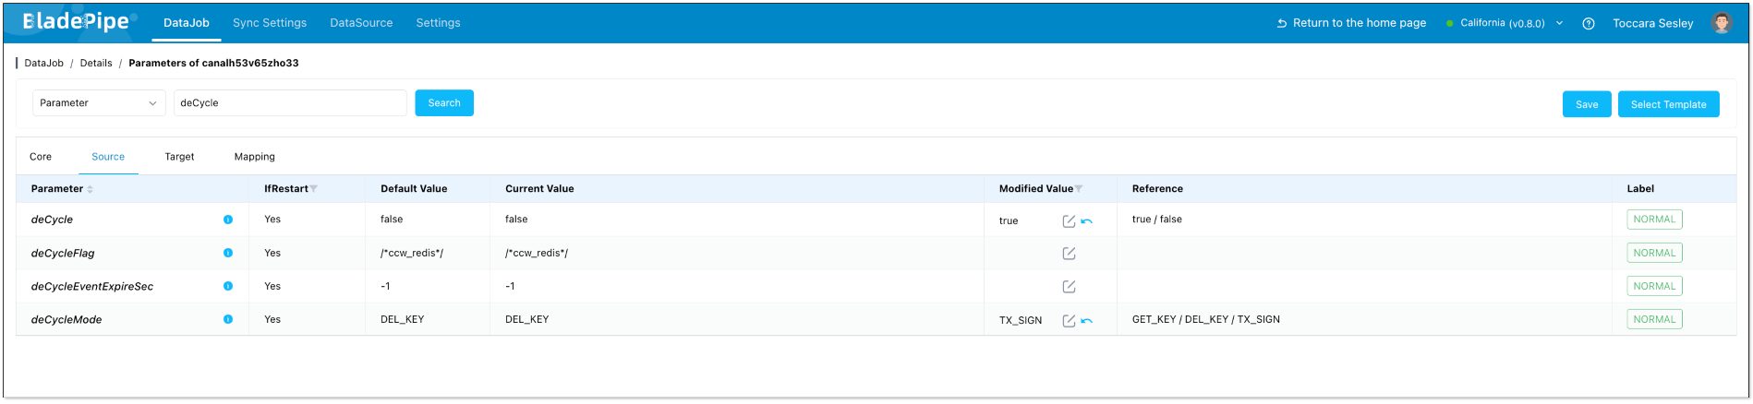Click Select Template button
This screenshot has height=404, width=1753.
pos(1668,104)
